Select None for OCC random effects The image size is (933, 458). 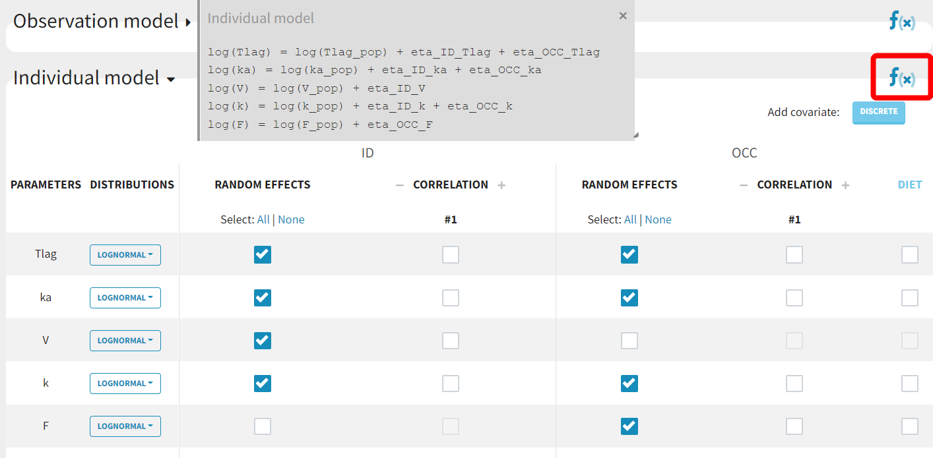pos(658,219)
